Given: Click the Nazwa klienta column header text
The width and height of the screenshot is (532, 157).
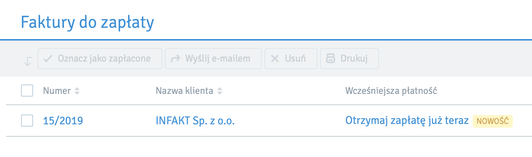Looking at the screenshot, I should [x=184, y=91].
